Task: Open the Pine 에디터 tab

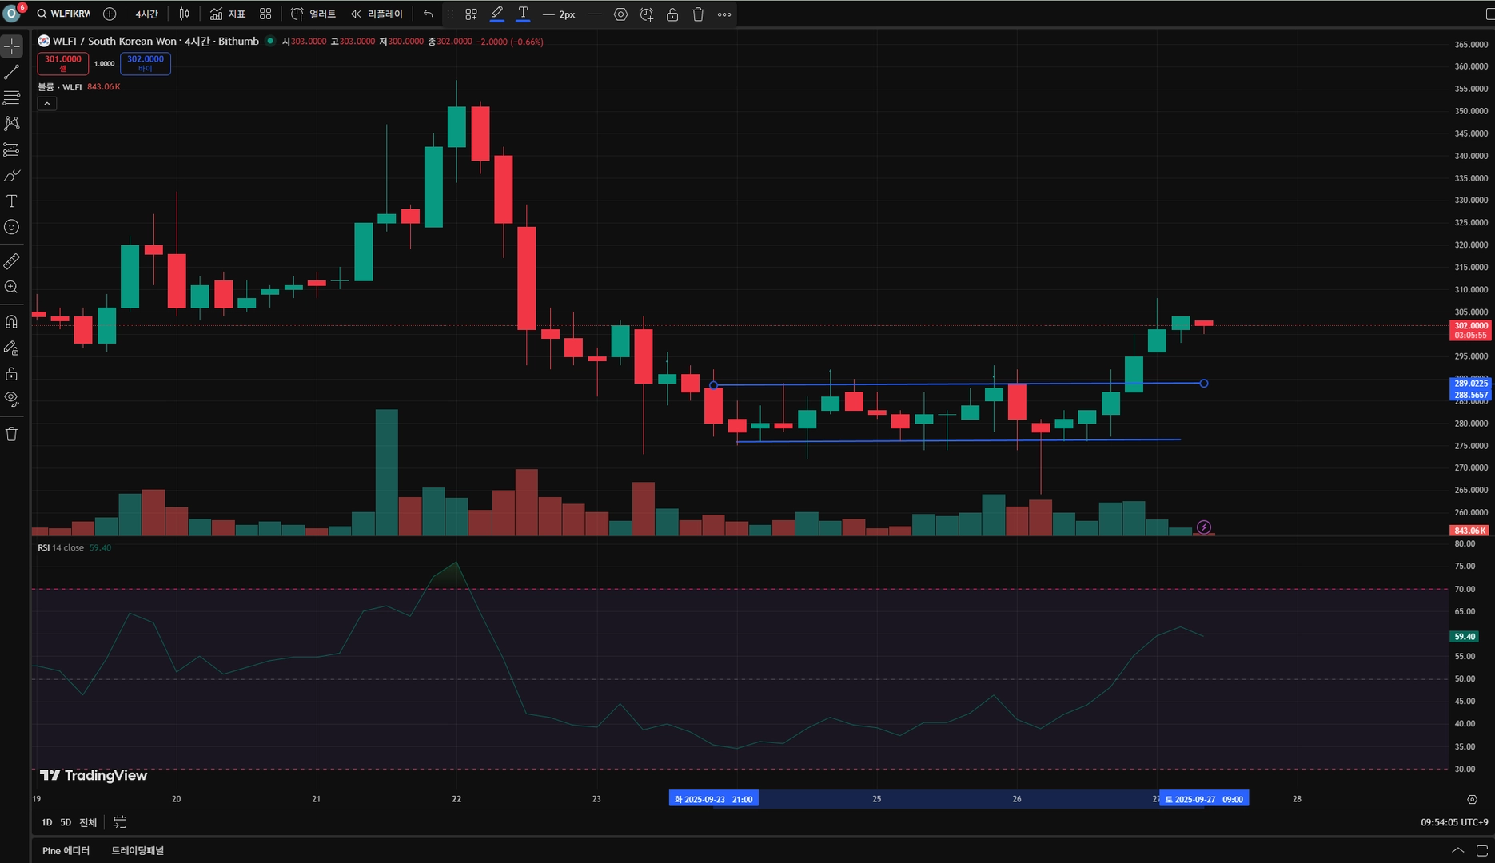Action: 66,850
